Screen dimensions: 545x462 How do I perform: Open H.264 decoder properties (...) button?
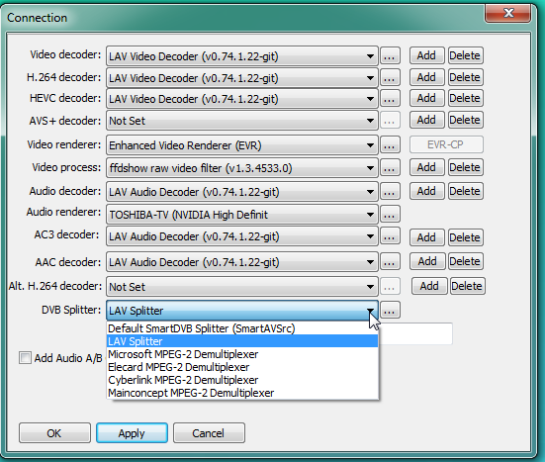point(390,77)
